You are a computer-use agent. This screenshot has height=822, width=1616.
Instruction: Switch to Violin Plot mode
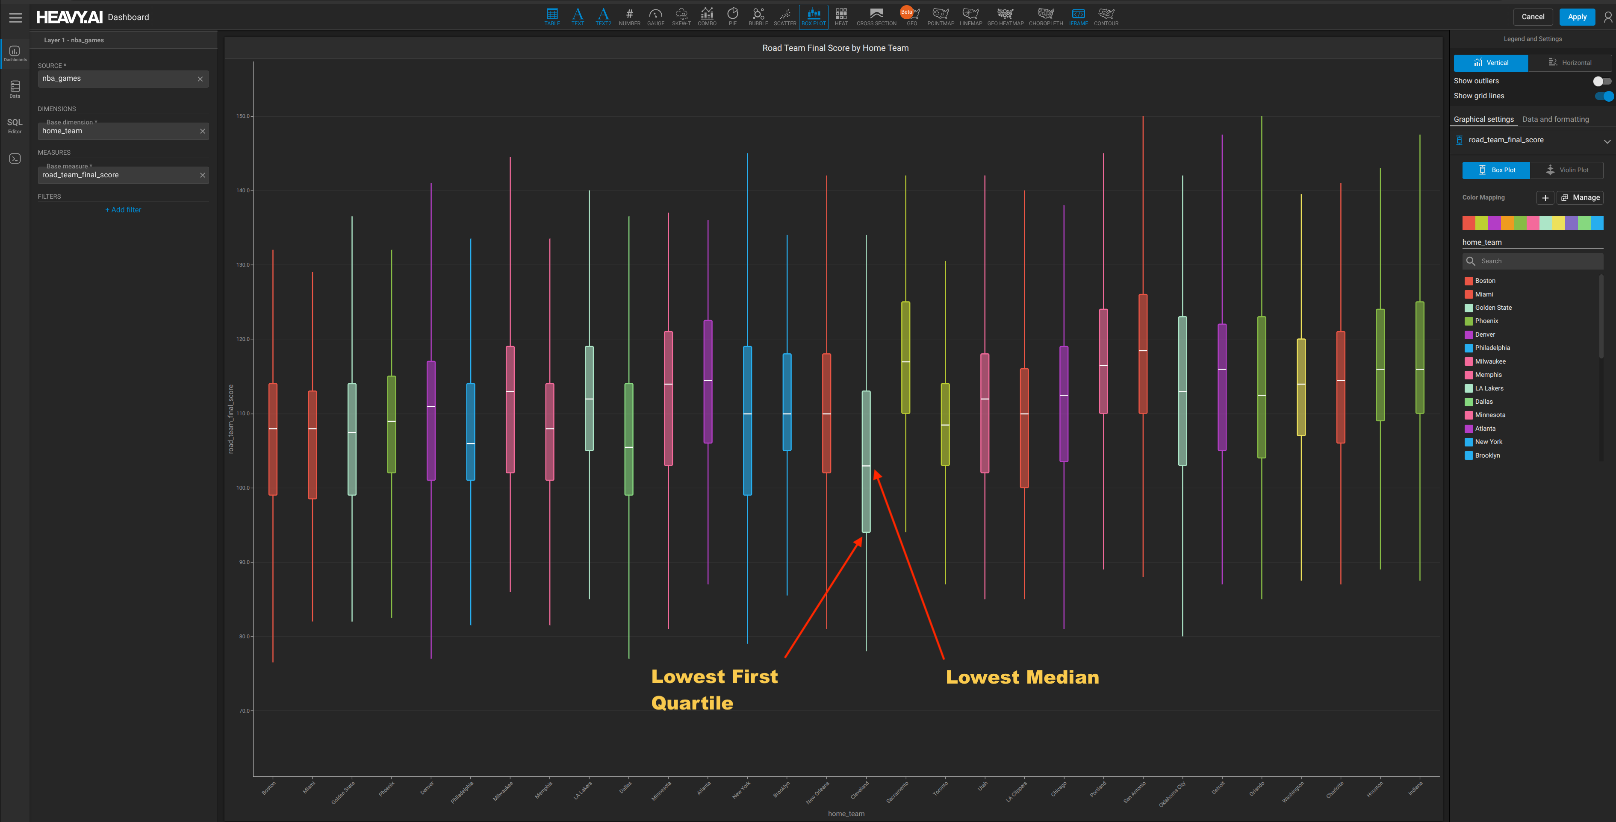point(1566,170)
